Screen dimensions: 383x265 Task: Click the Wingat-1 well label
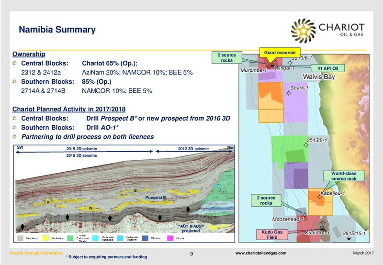click(x=285, y=68)
